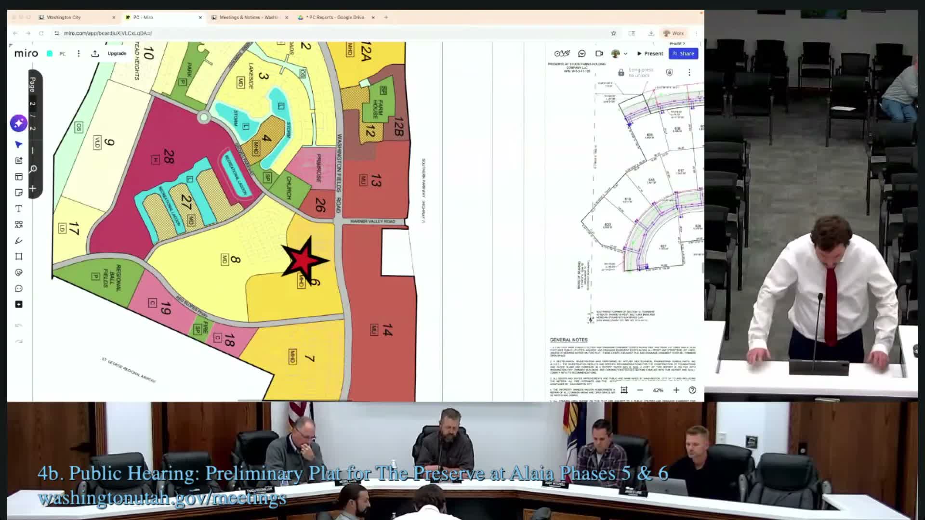Bookmark the page using the star icon

[x=613, y=33]
